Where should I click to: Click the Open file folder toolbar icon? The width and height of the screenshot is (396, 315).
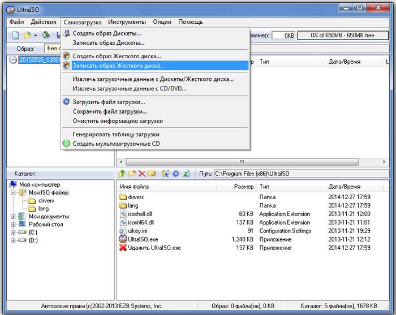26,35
